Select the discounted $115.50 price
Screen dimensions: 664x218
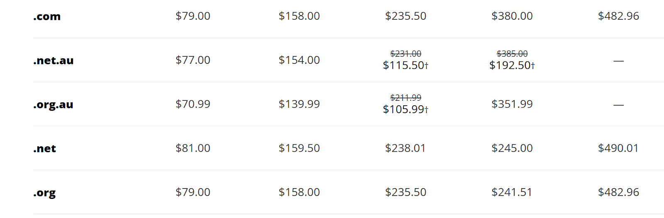pyautogui.click(x=405, y=65)
